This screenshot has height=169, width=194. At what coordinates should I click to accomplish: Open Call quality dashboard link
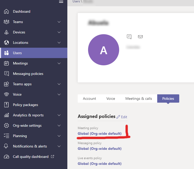pos(34,157)
